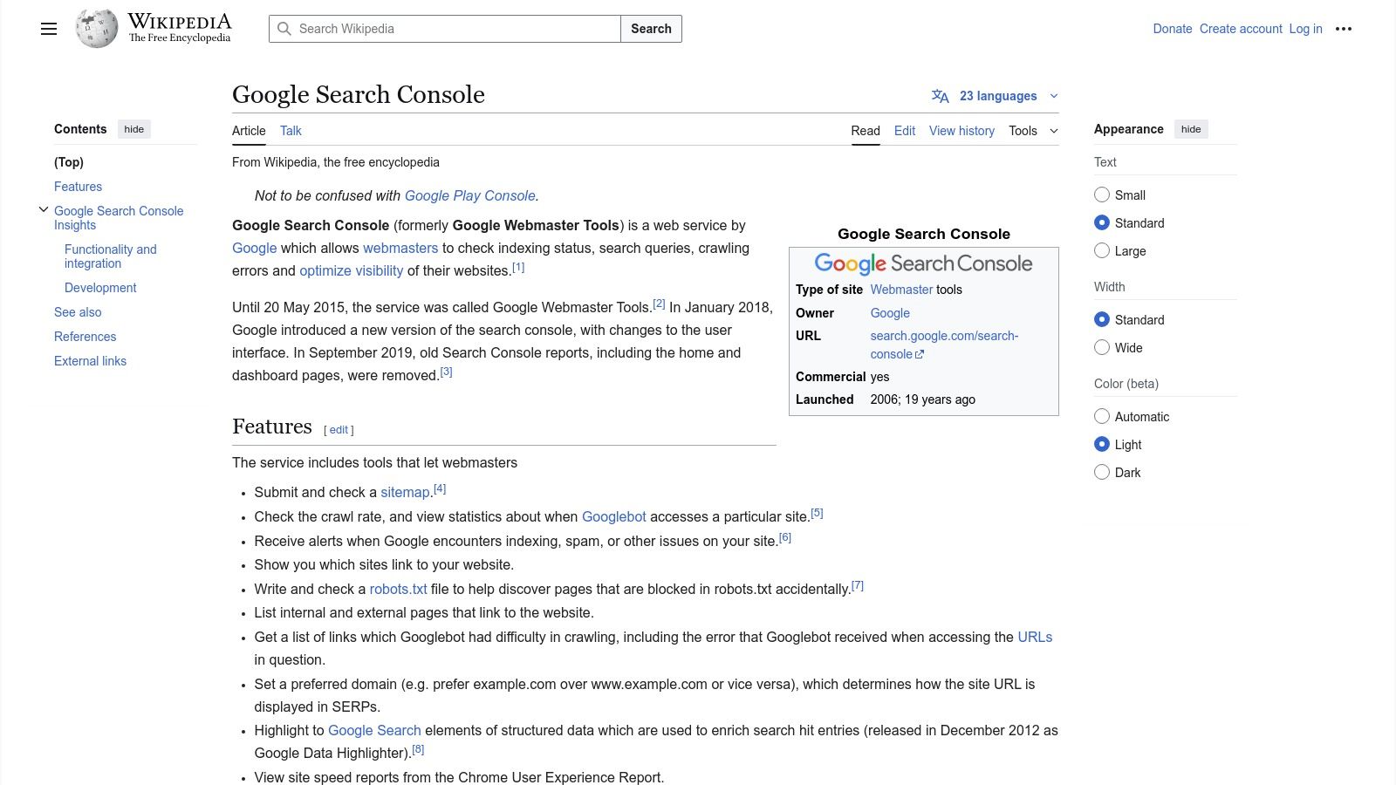Open the Google Play Console link
The image size is (1396, 785).
[x=469, y=195]
